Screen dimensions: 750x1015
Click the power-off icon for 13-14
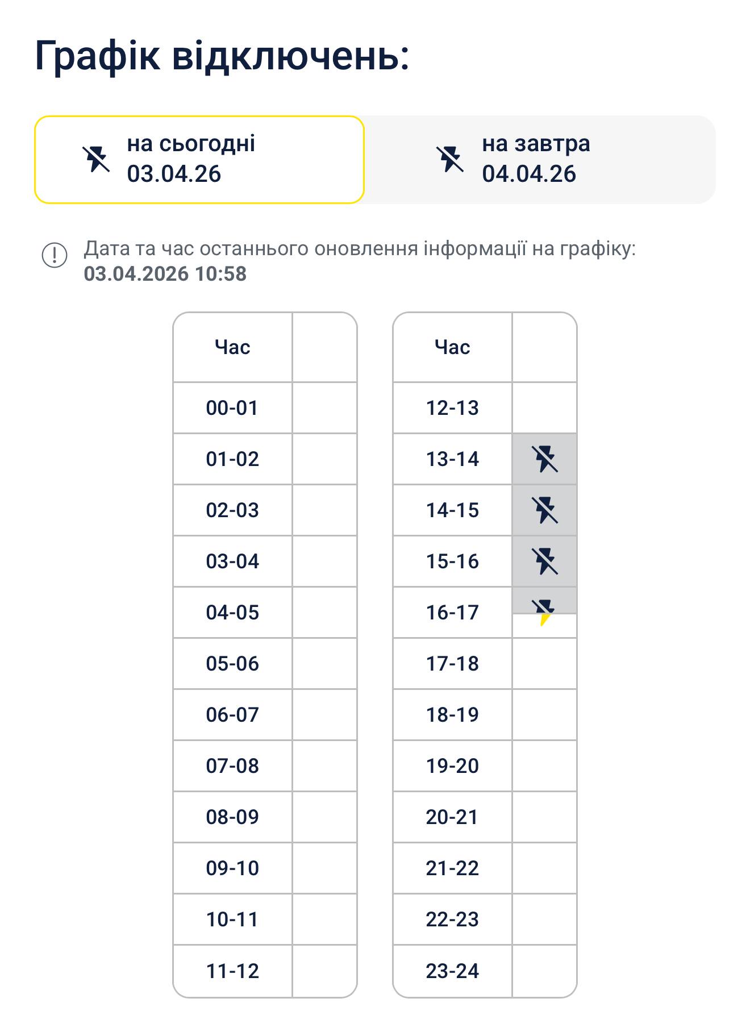pos(544,459)
